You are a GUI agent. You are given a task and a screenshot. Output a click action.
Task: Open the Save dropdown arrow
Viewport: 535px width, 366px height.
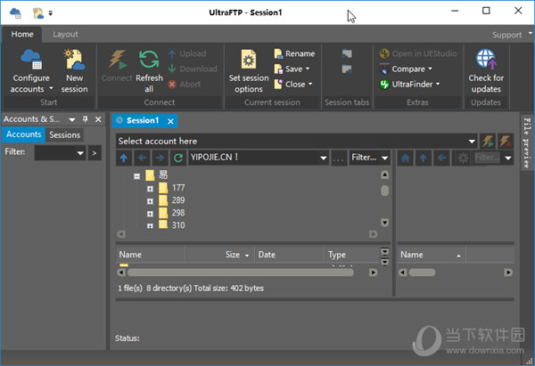(308, 69)
